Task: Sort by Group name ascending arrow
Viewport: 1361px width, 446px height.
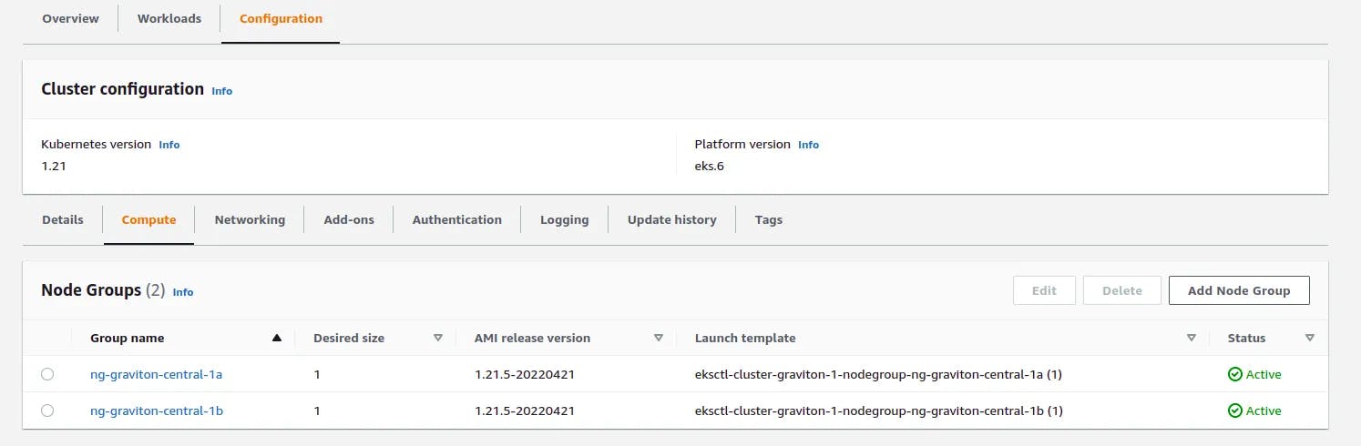Action: [277, 338]
